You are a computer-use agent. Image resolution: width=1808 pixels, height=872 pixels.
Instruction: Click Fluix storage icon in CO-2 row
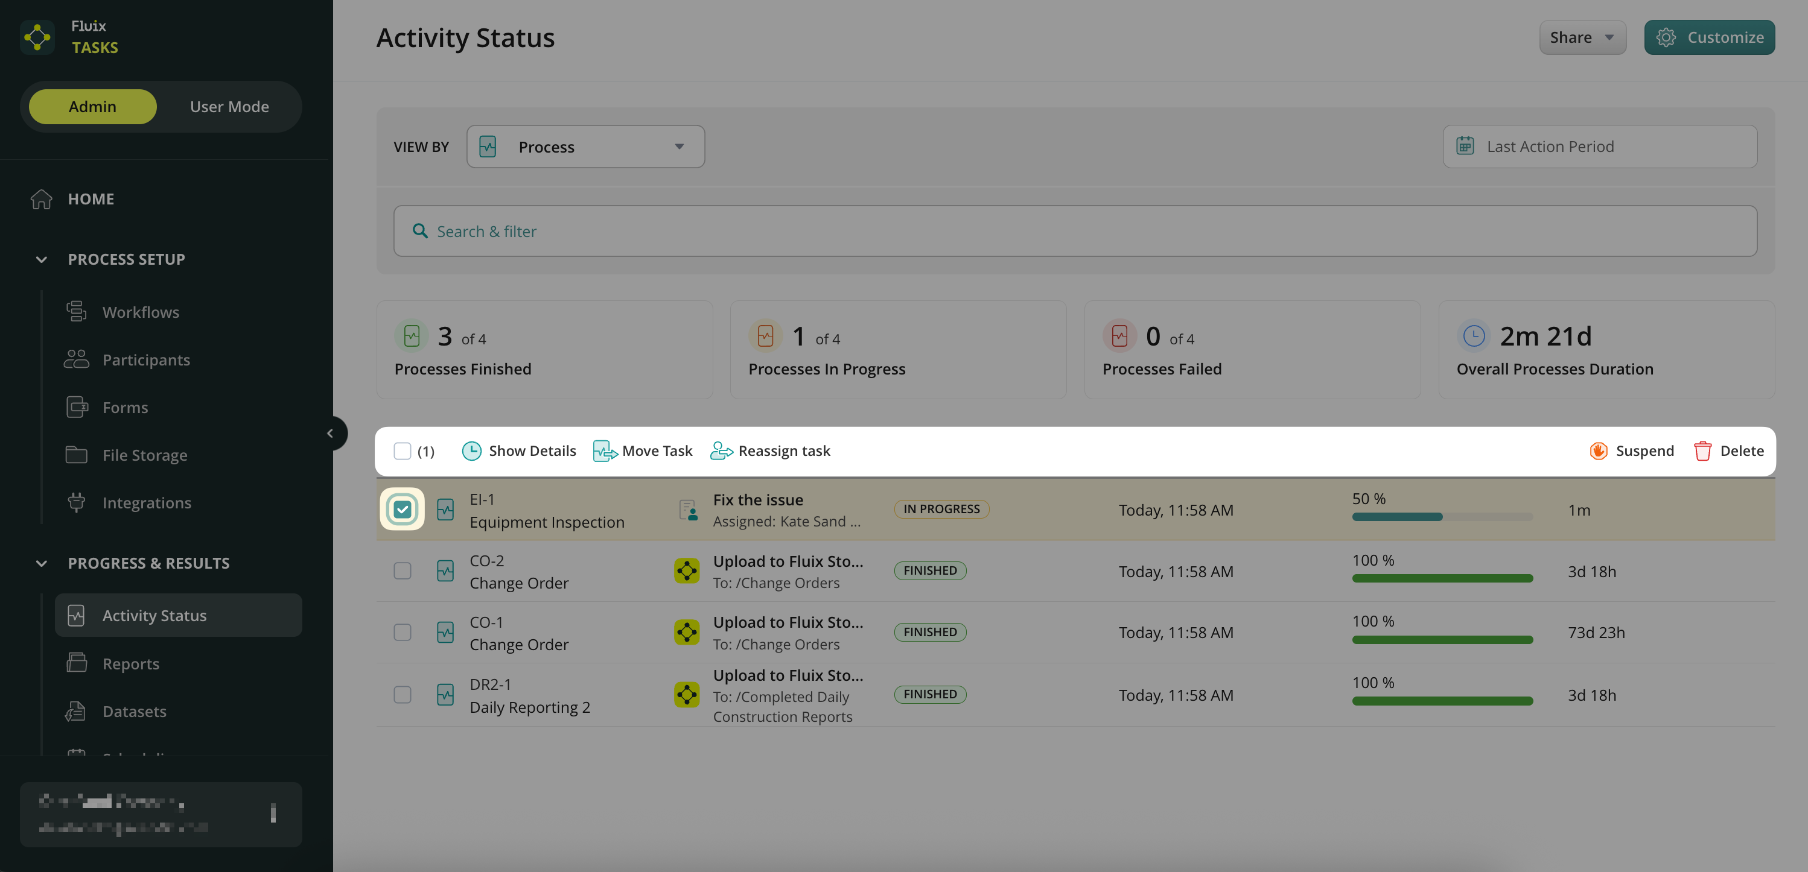[x=686, y=571]
